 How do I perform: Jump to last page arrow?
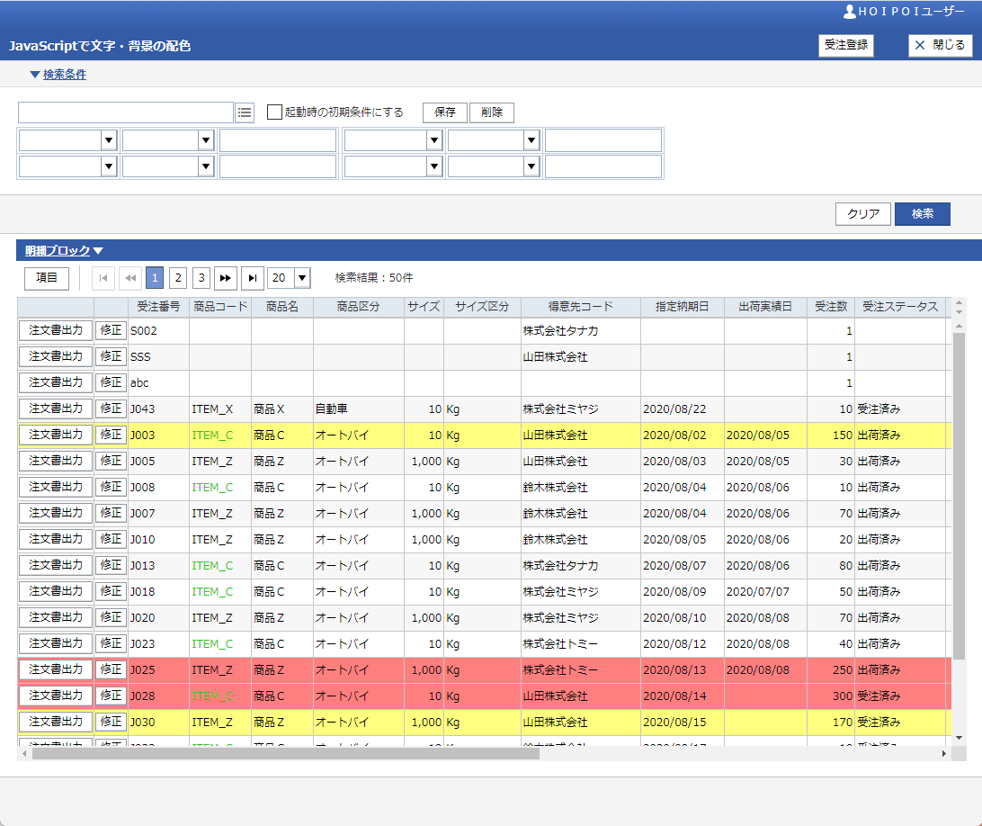(x=253, y=278)
